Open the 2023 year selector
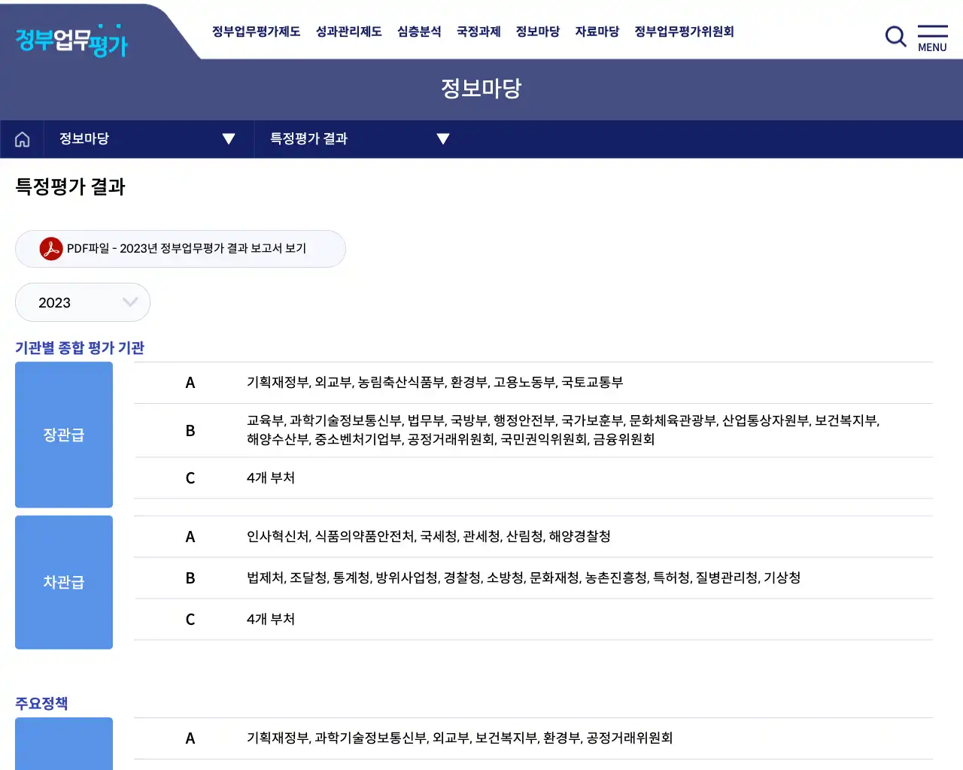The width and height of the screenshot is (963, 770). 83,302
